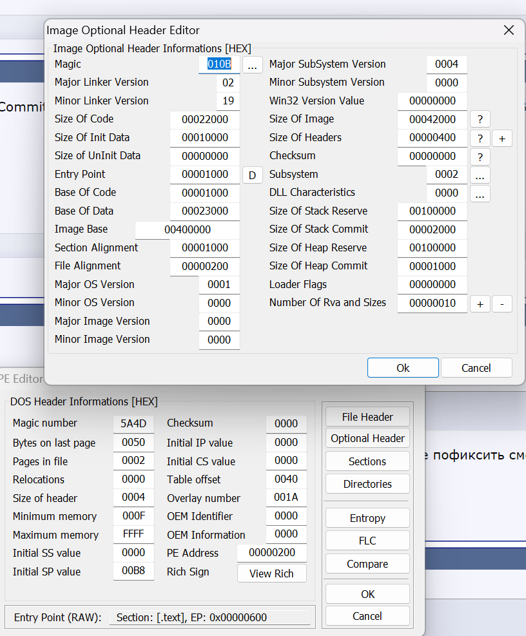
Task: Click the '?' button next to Checksum
Action: pos(480,157)
